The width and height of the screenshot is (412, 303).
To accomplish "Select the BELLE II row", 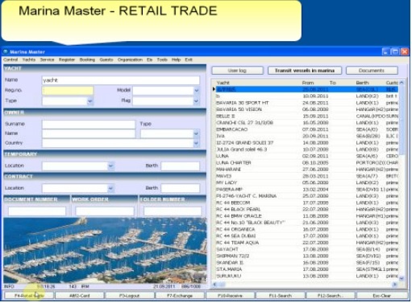I will 306,117.
